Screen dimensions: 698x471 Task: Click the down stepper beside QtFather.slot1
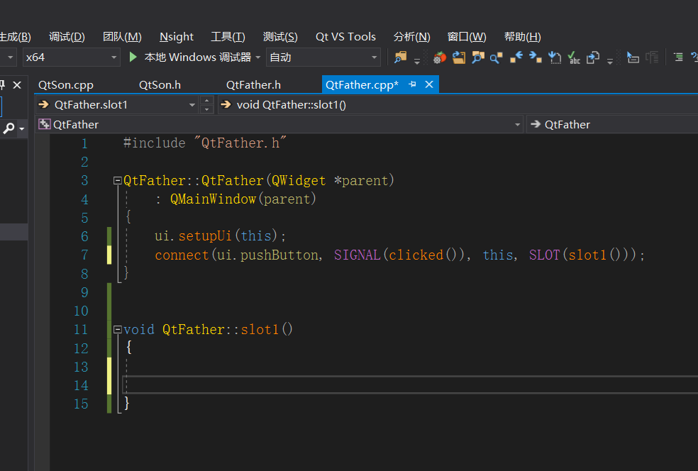tap(206, 109)
